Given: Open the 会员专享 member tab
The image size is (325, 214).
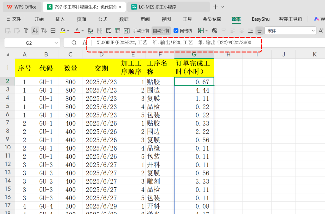Looking at the screenshot, I should pos(212,19).
